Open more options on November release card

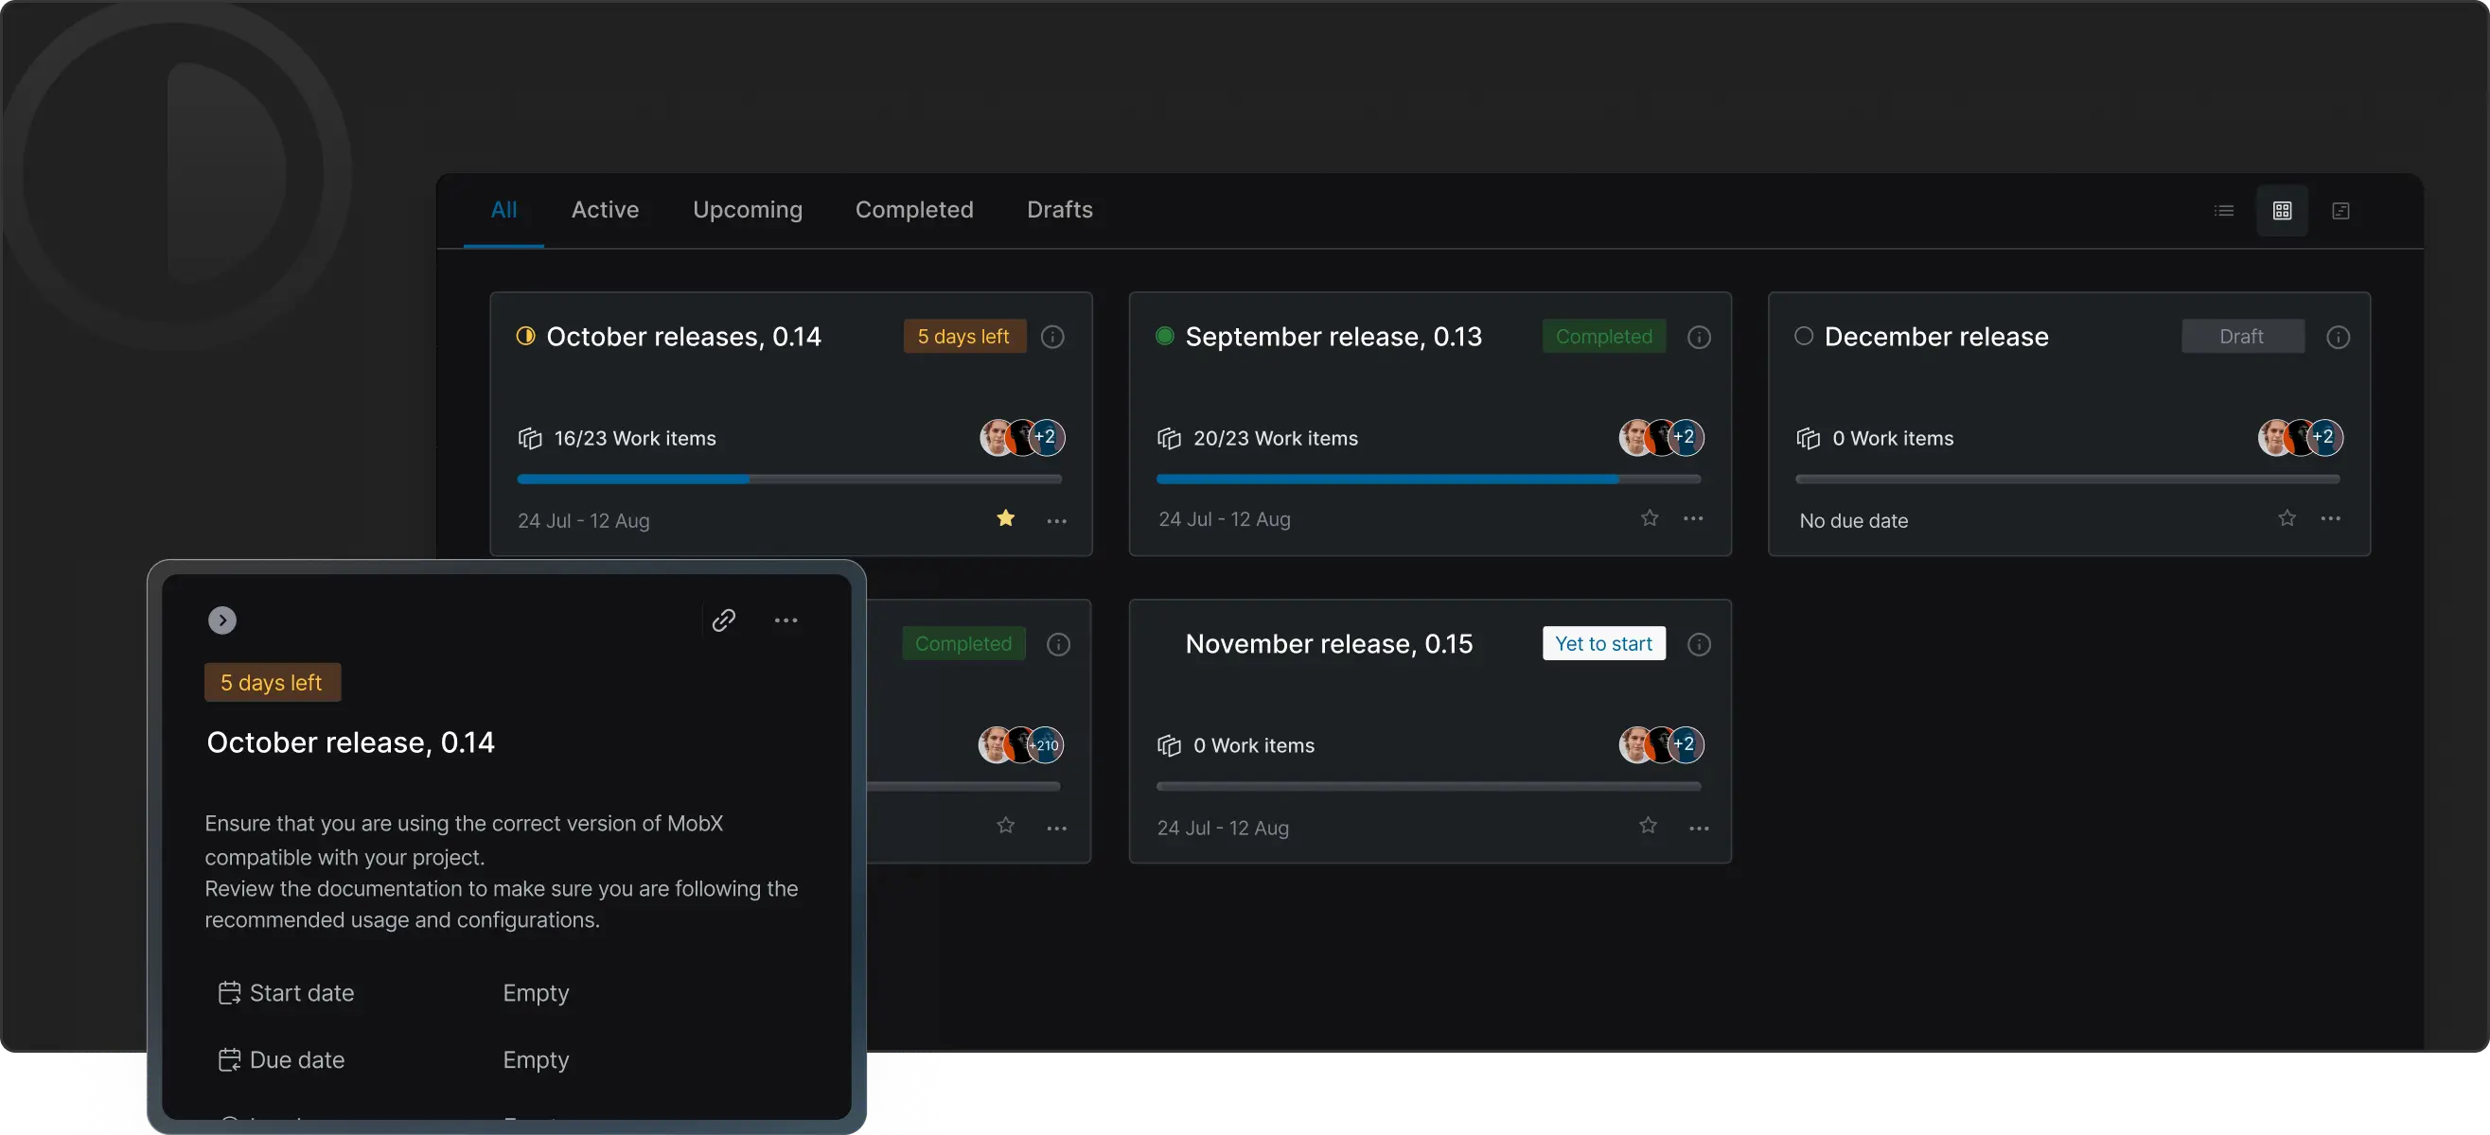tap(1699, 828)
